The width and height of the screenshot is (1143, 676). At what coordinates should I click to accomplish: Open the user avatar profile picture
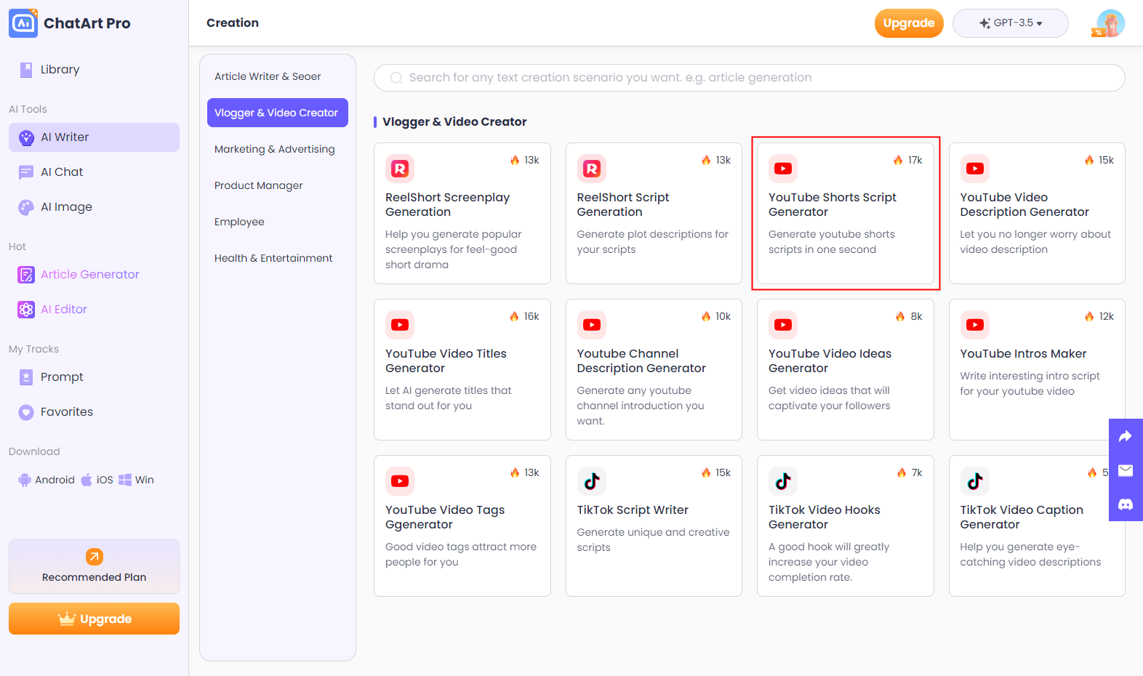1110,23
